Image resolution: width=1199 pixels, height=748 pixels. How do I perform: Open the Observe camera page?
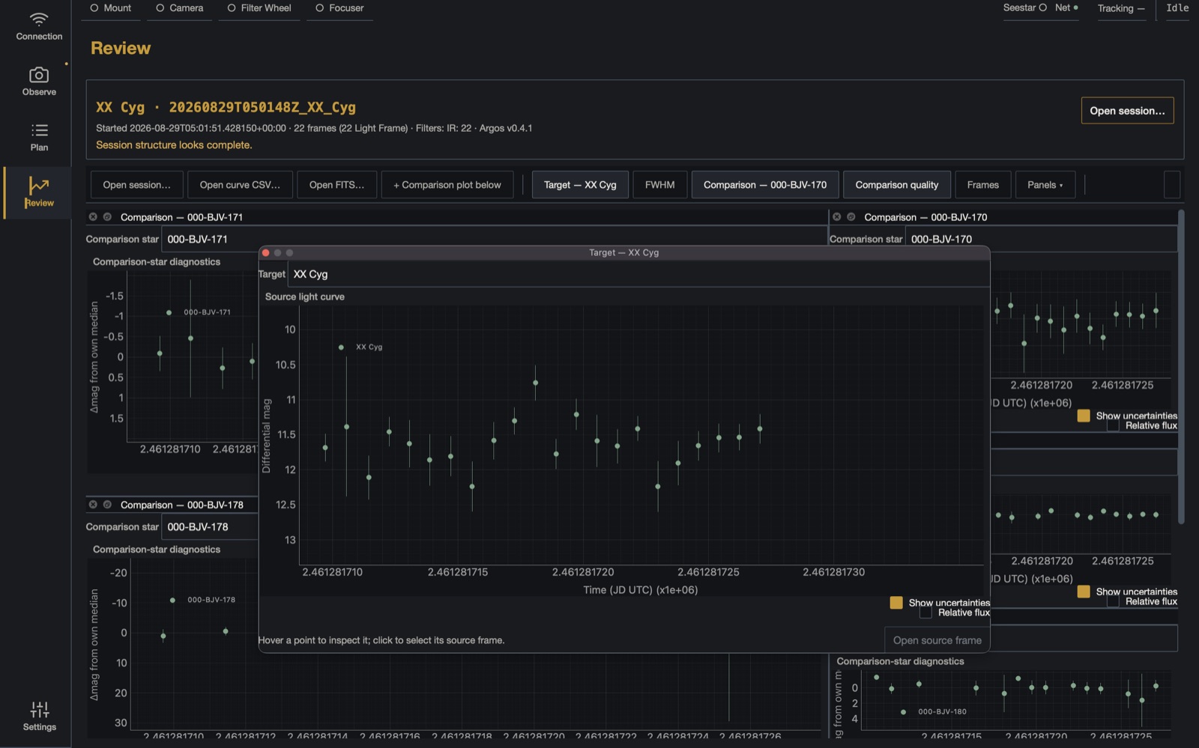pyautogui.click(x=39, y=82)
